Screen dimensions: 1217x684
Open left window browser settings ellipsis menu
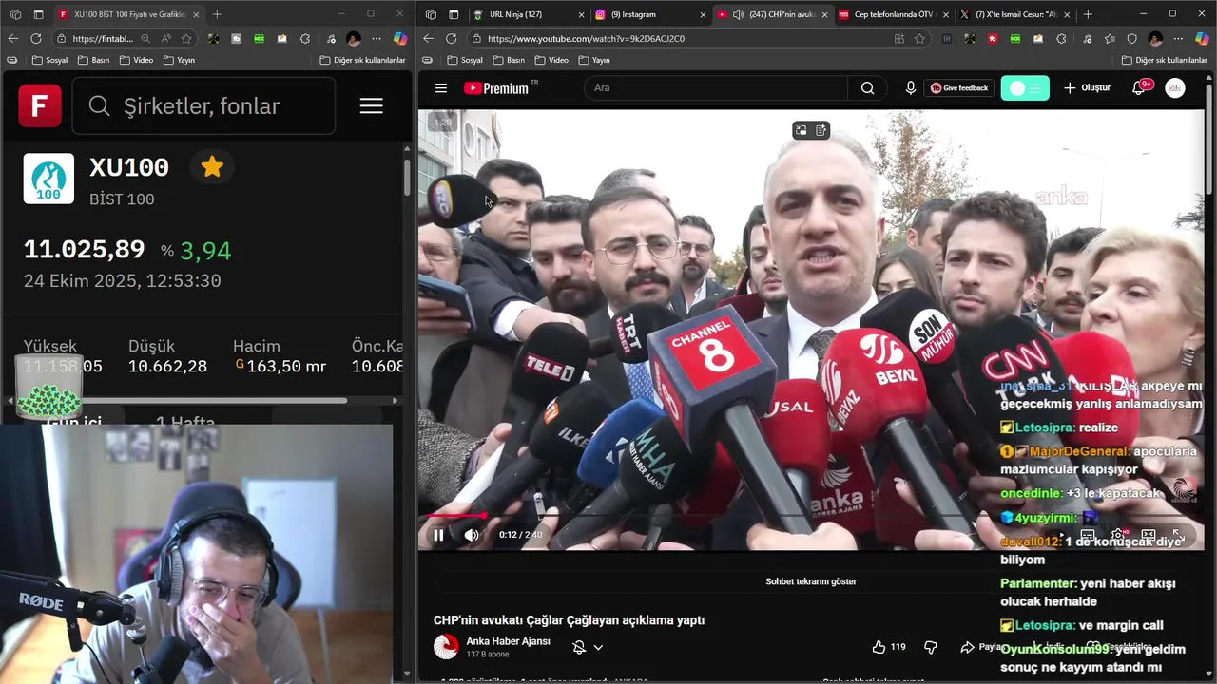[x=377, y=38]
